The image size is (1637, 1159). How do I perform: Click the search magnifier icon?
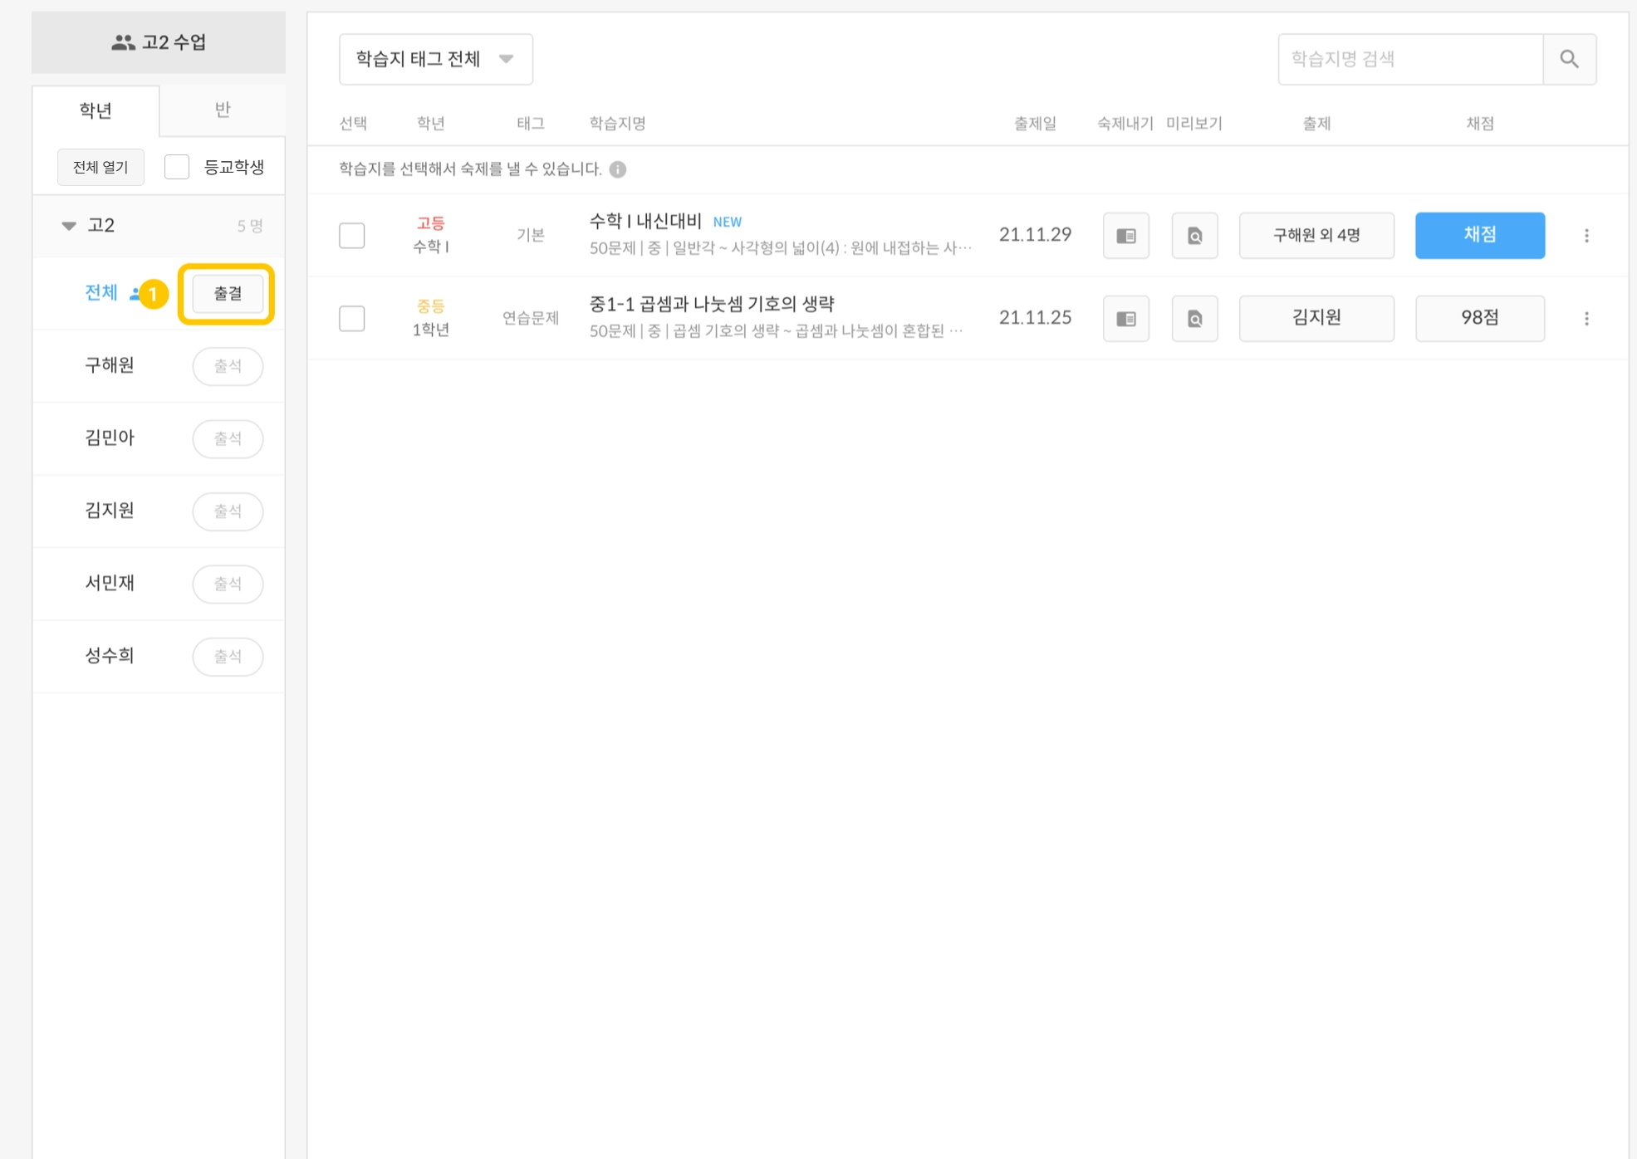[x=1569, y=59]
